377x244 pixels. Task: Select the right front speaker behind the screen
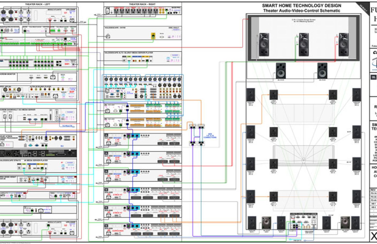pos(343,44)
